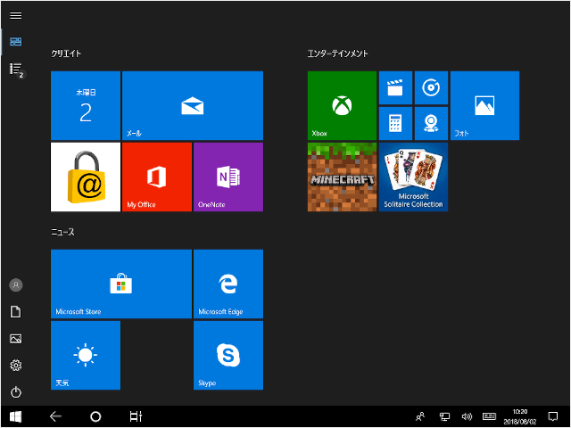Open the Microsoft Store tile
Image resolution: width=571 pixels, height=428 pixels.
tap(121, 284)
